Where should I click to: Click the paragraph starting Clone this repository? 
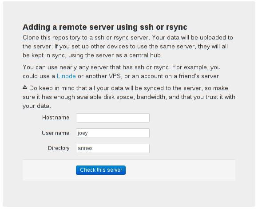click(x=128, y=47)
